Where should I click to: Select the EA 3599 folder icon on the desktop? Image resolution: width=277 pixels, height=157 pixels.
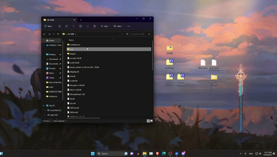tap(170, 50)
